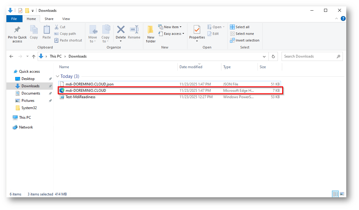This screenshot has height=210, width=359.
Task: Click Select all in the ribbon
Action: 240,27
